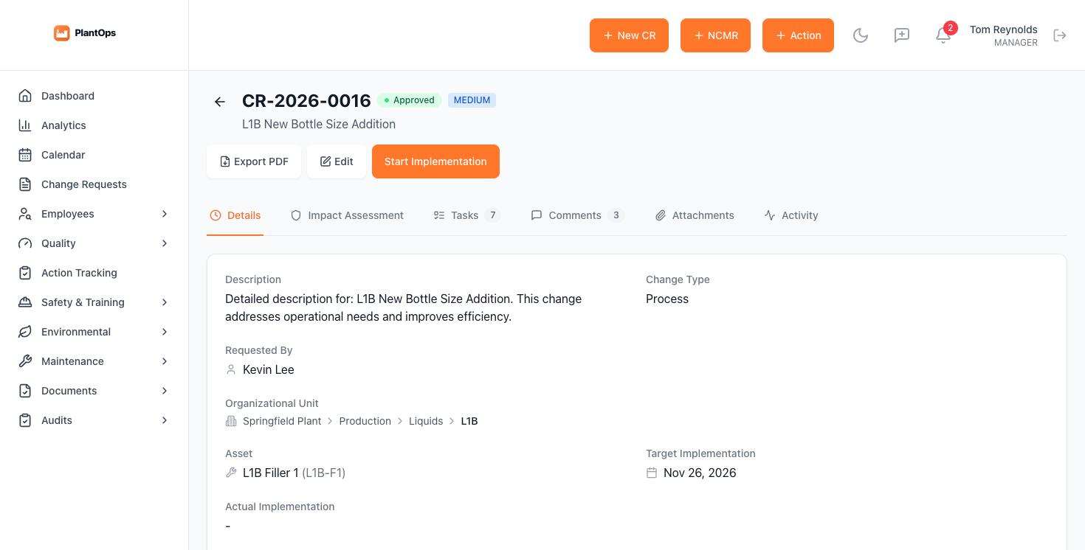Click the MEDIUM priority badge

click(x=472, y=100)
